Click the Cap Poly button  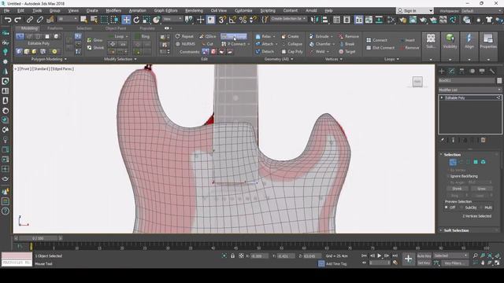coord(292,51)
